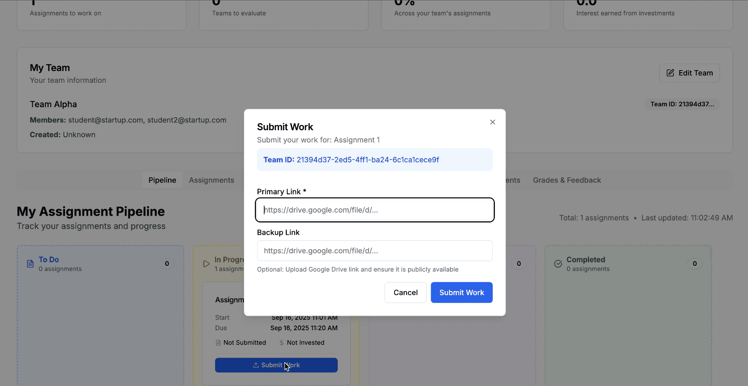Click Cancel in the Submit Work dialog
This screenshot has width=748, height=386.
click(x=405, y=292)
